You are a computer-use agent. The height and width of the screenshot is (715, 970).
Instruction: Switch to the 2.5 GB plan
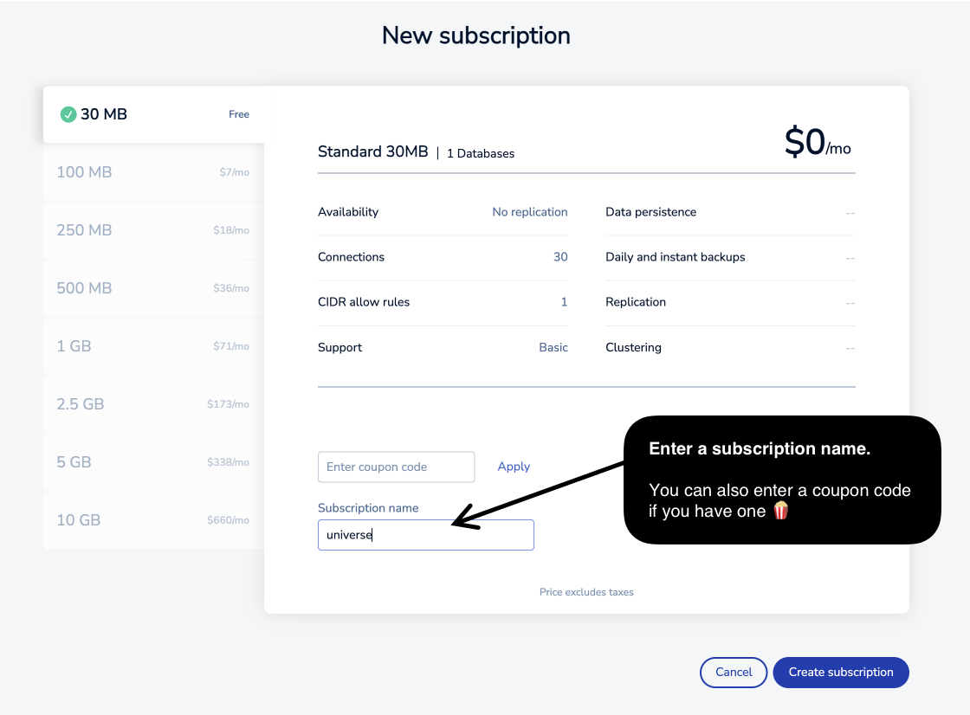pos(154,404)
